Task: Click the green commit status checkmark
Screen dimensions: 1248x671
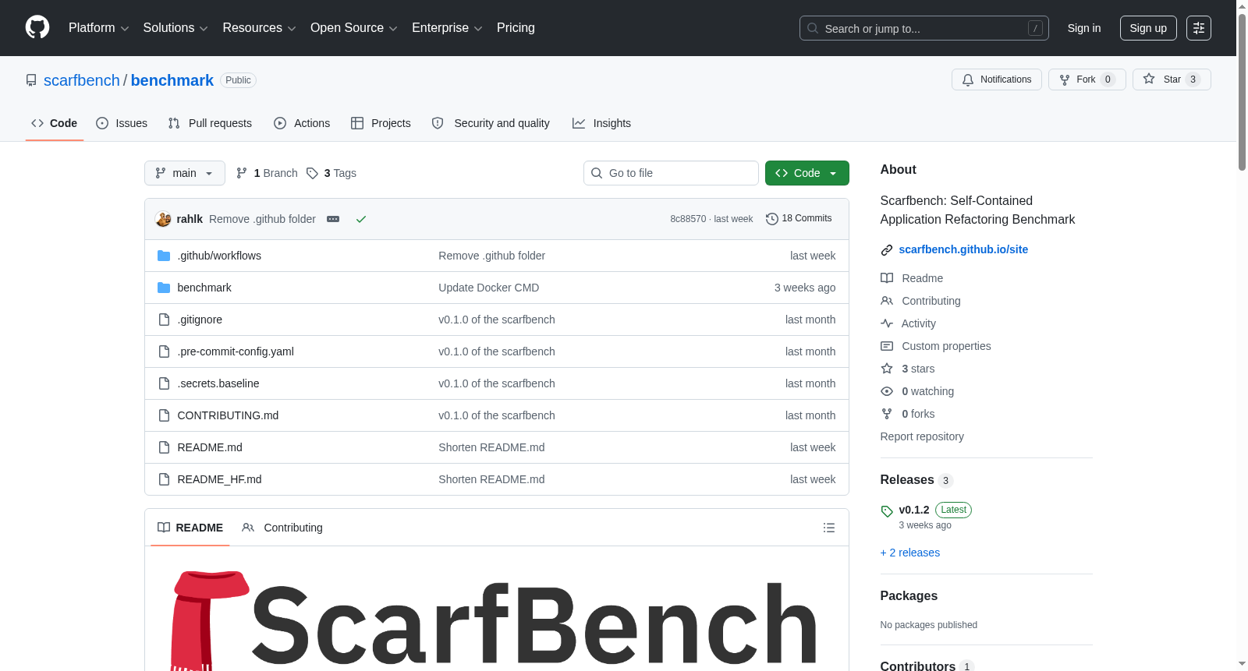Action: (361, 219)
